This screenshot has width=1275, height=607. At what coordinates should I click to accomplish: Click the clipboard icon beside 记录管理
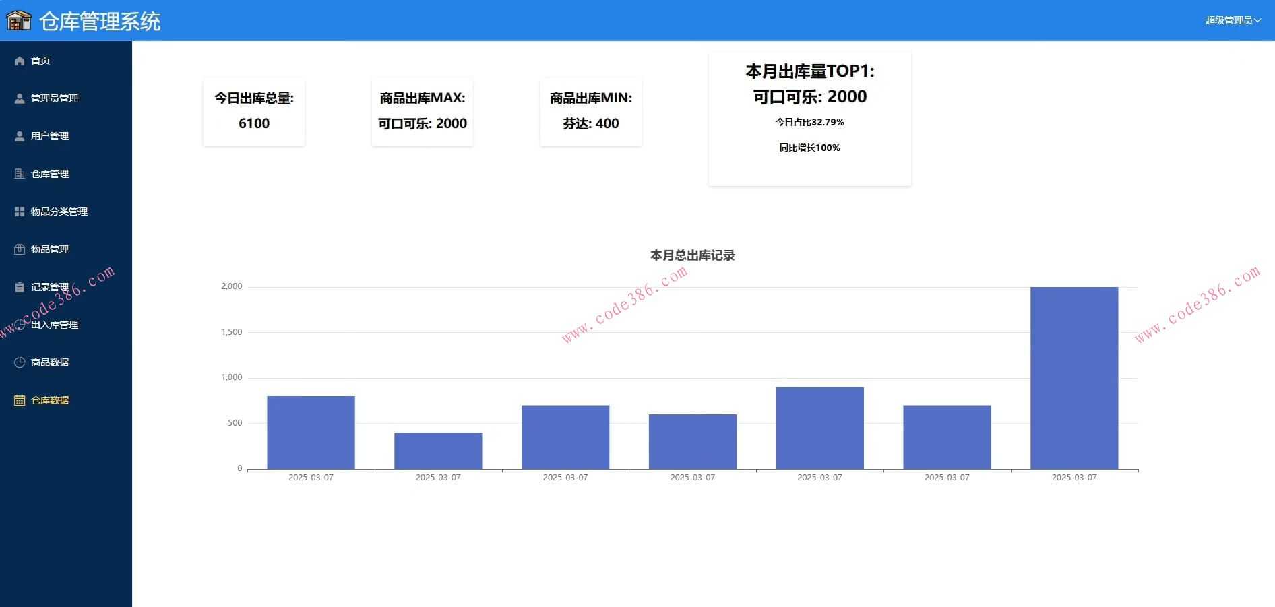click(x=20, y=287)
